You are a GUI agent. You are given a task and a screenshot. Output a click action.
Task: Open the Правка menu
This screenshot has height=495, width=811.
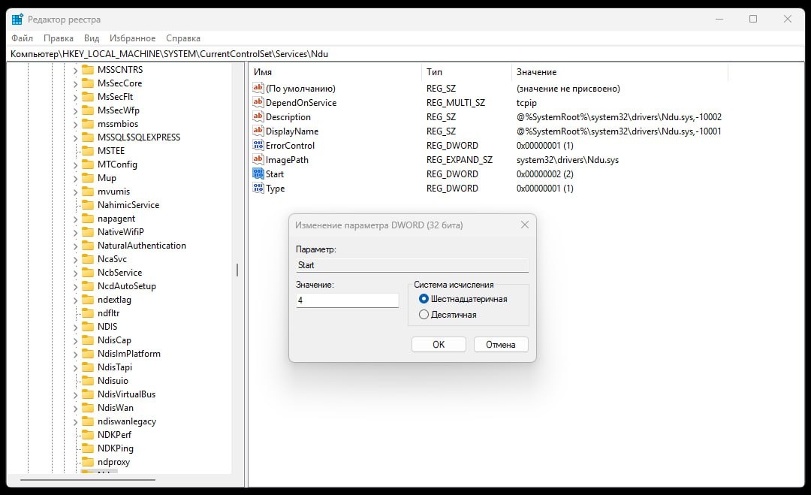[59, 38]
